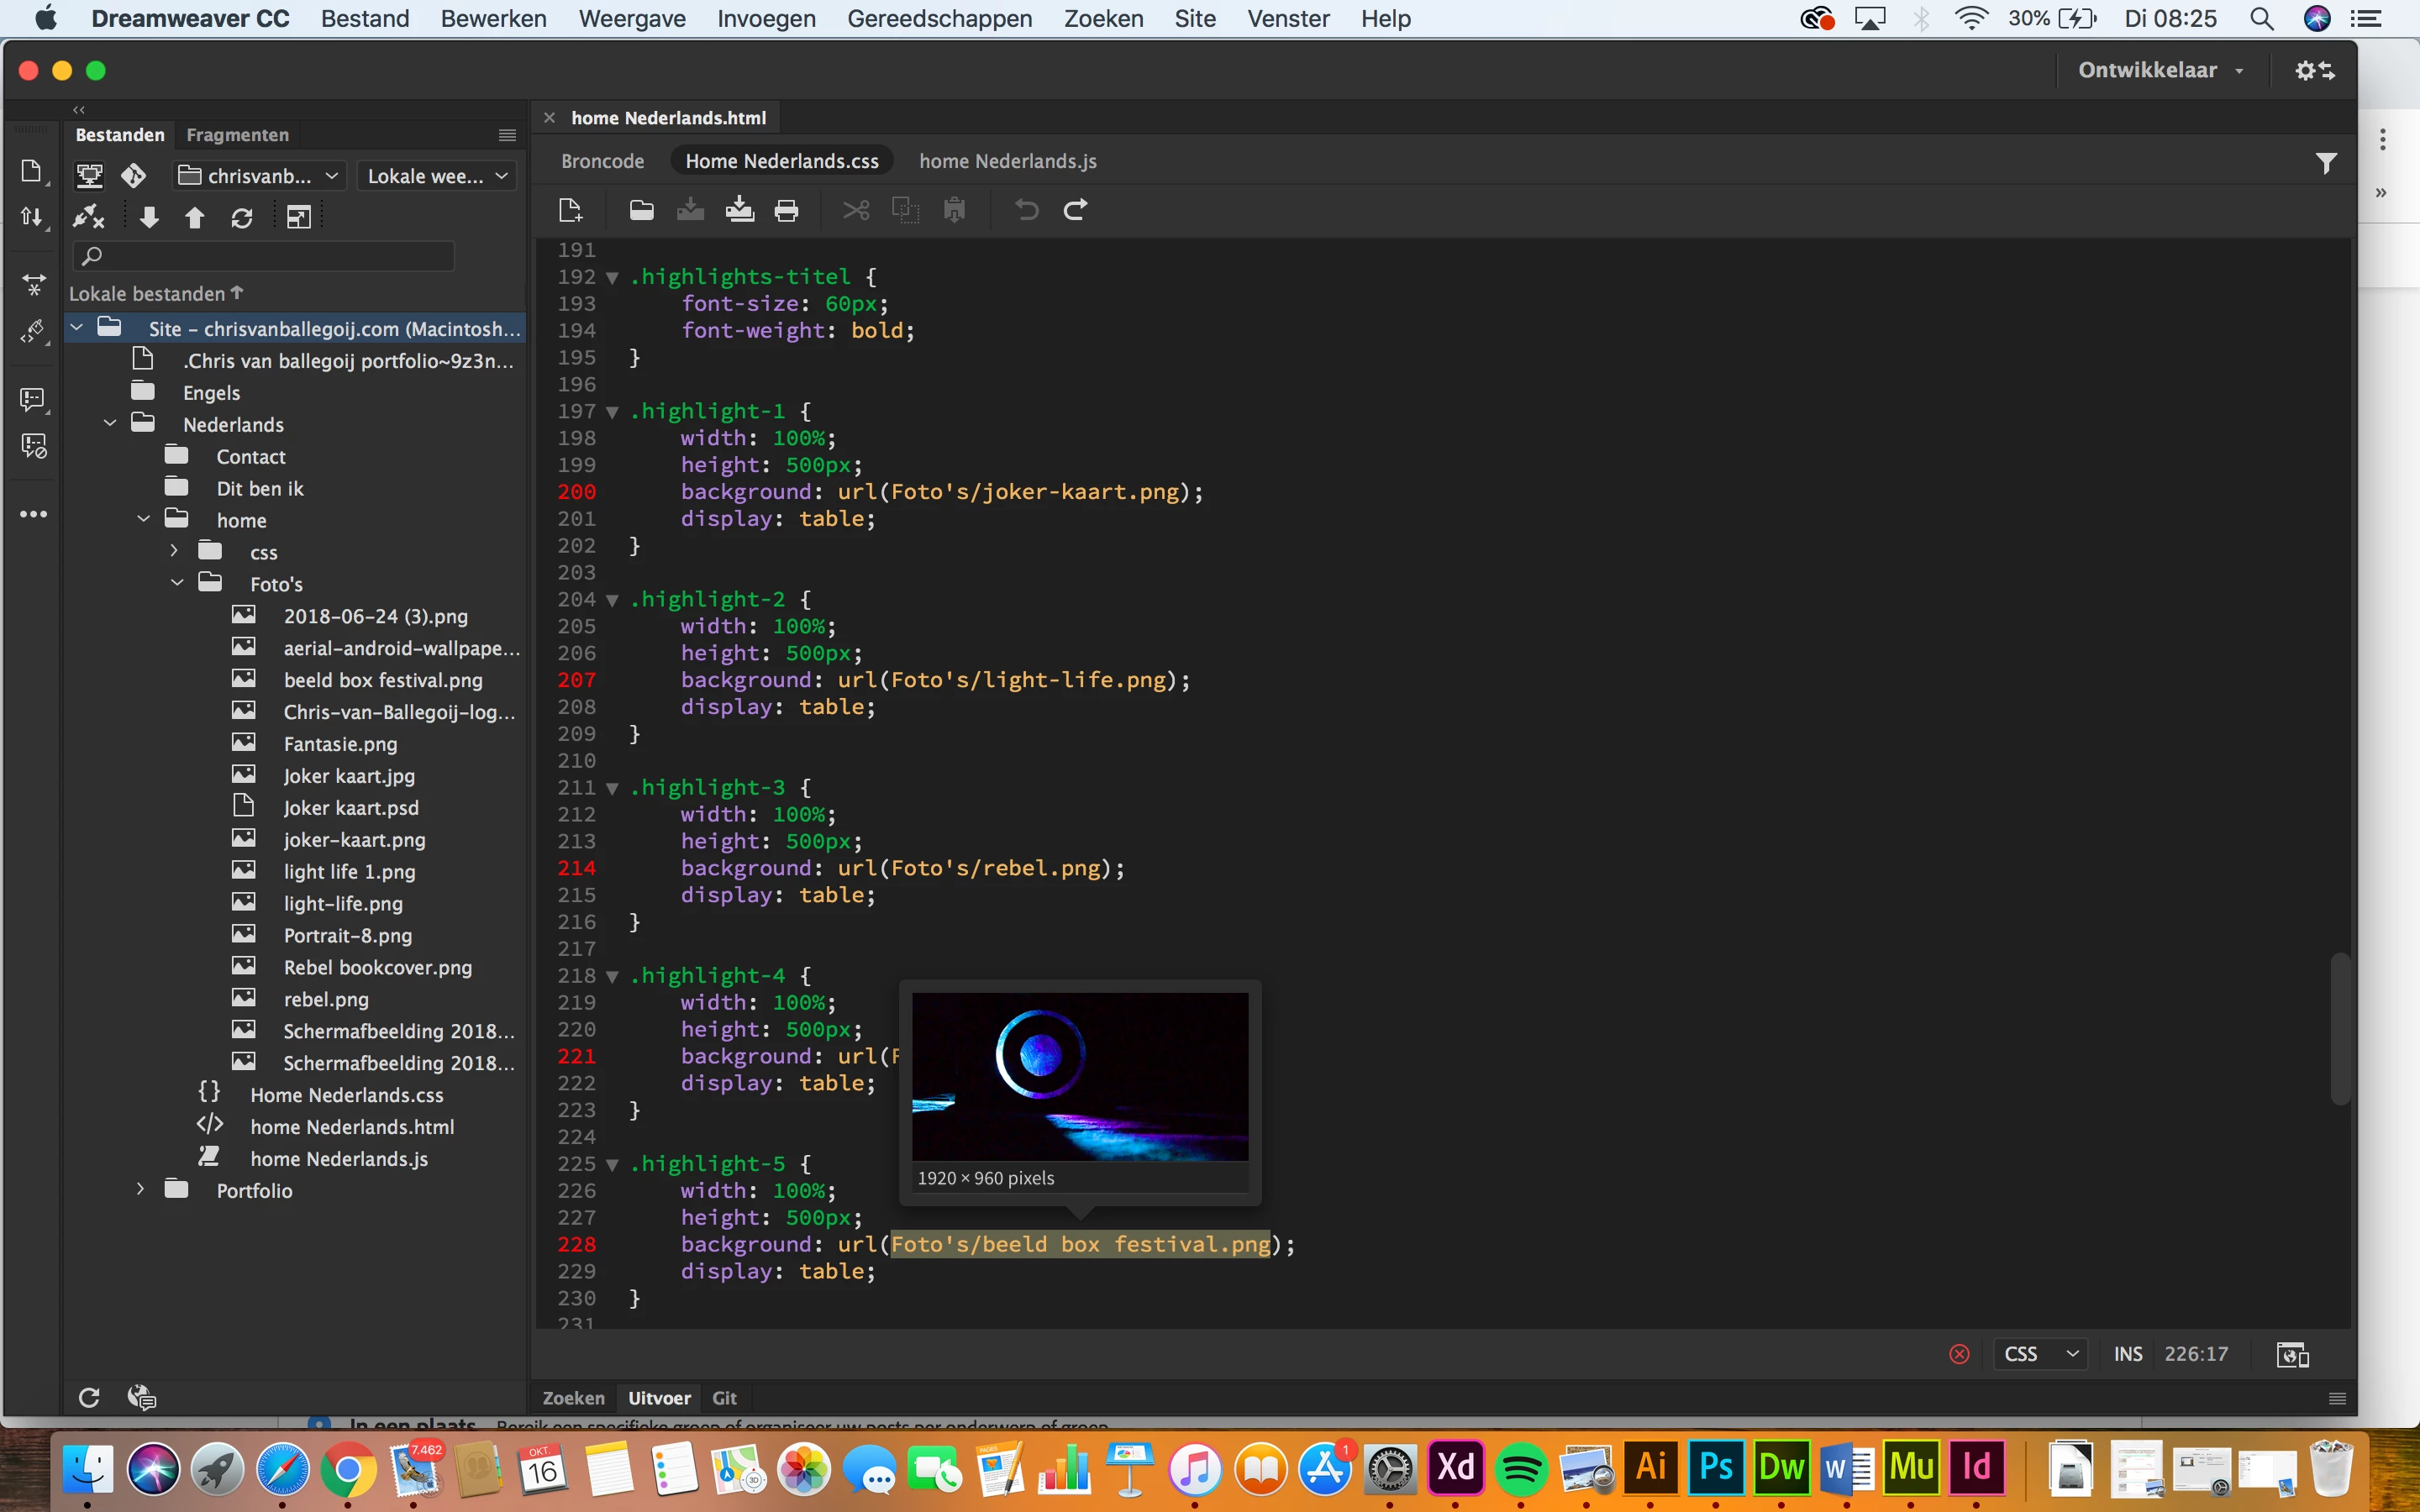Click the put files up arrow icon
Image resolution: width=2420 pixels, height=1512 pixels.
194,217
